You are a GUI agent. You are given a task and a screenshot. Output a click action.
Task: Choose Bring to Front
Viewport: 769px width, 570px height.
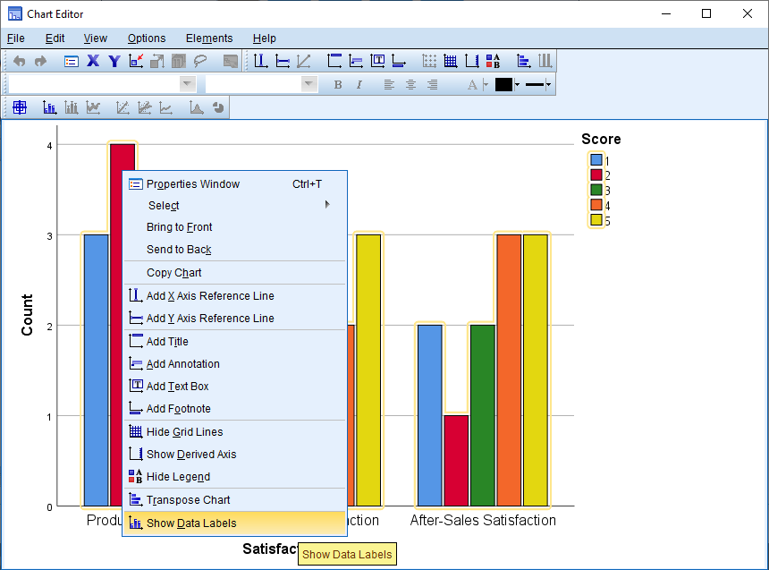tap(234, 226)
